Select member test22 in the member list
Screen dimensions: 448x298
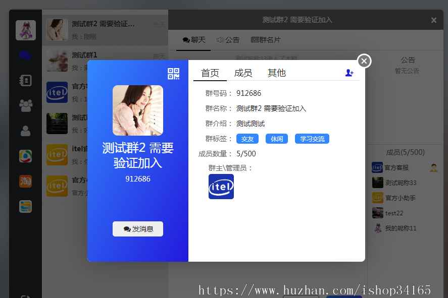pos(394,213)
